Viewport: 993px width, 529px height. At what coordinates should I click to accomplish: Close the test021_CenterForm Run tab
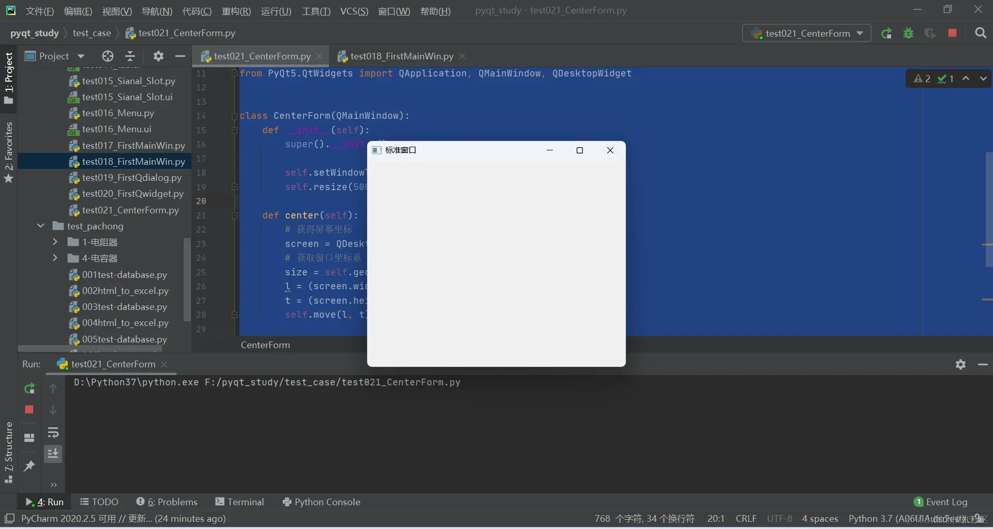(164, 364)
